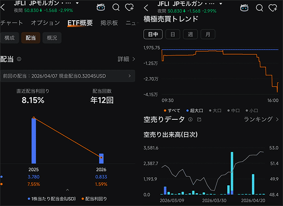
Task: Tap search icon on left screen
Action: coord(116,8)
